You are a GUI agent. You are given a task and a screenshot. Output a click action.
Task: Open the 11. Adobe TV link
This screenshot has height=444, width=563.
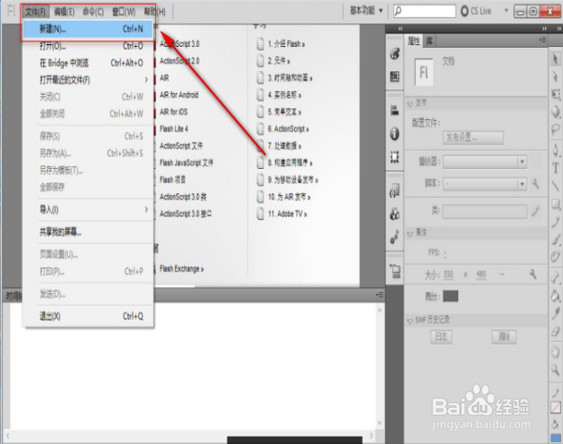287,214
